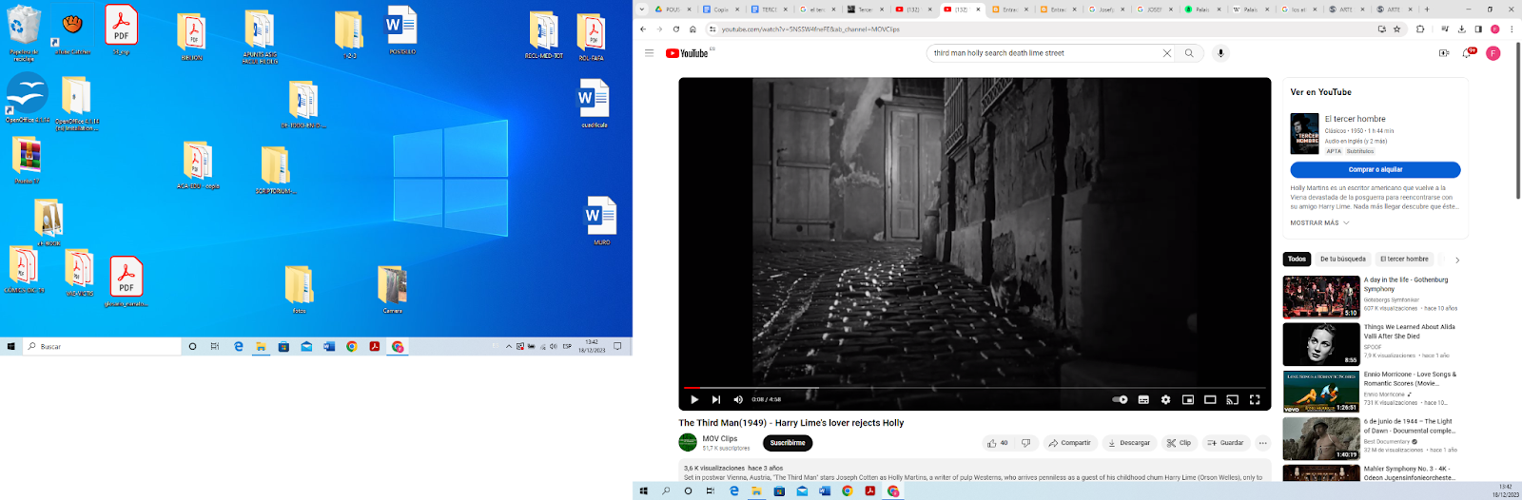The width and height of the screenshot is (1522, 500).
Task: Open a new Chrome tab
Action: point(1426,10)
